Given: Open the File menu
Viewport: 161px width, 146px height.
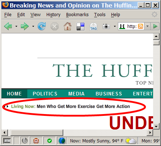Looking at the screenshot, I should tap(8, 15).
